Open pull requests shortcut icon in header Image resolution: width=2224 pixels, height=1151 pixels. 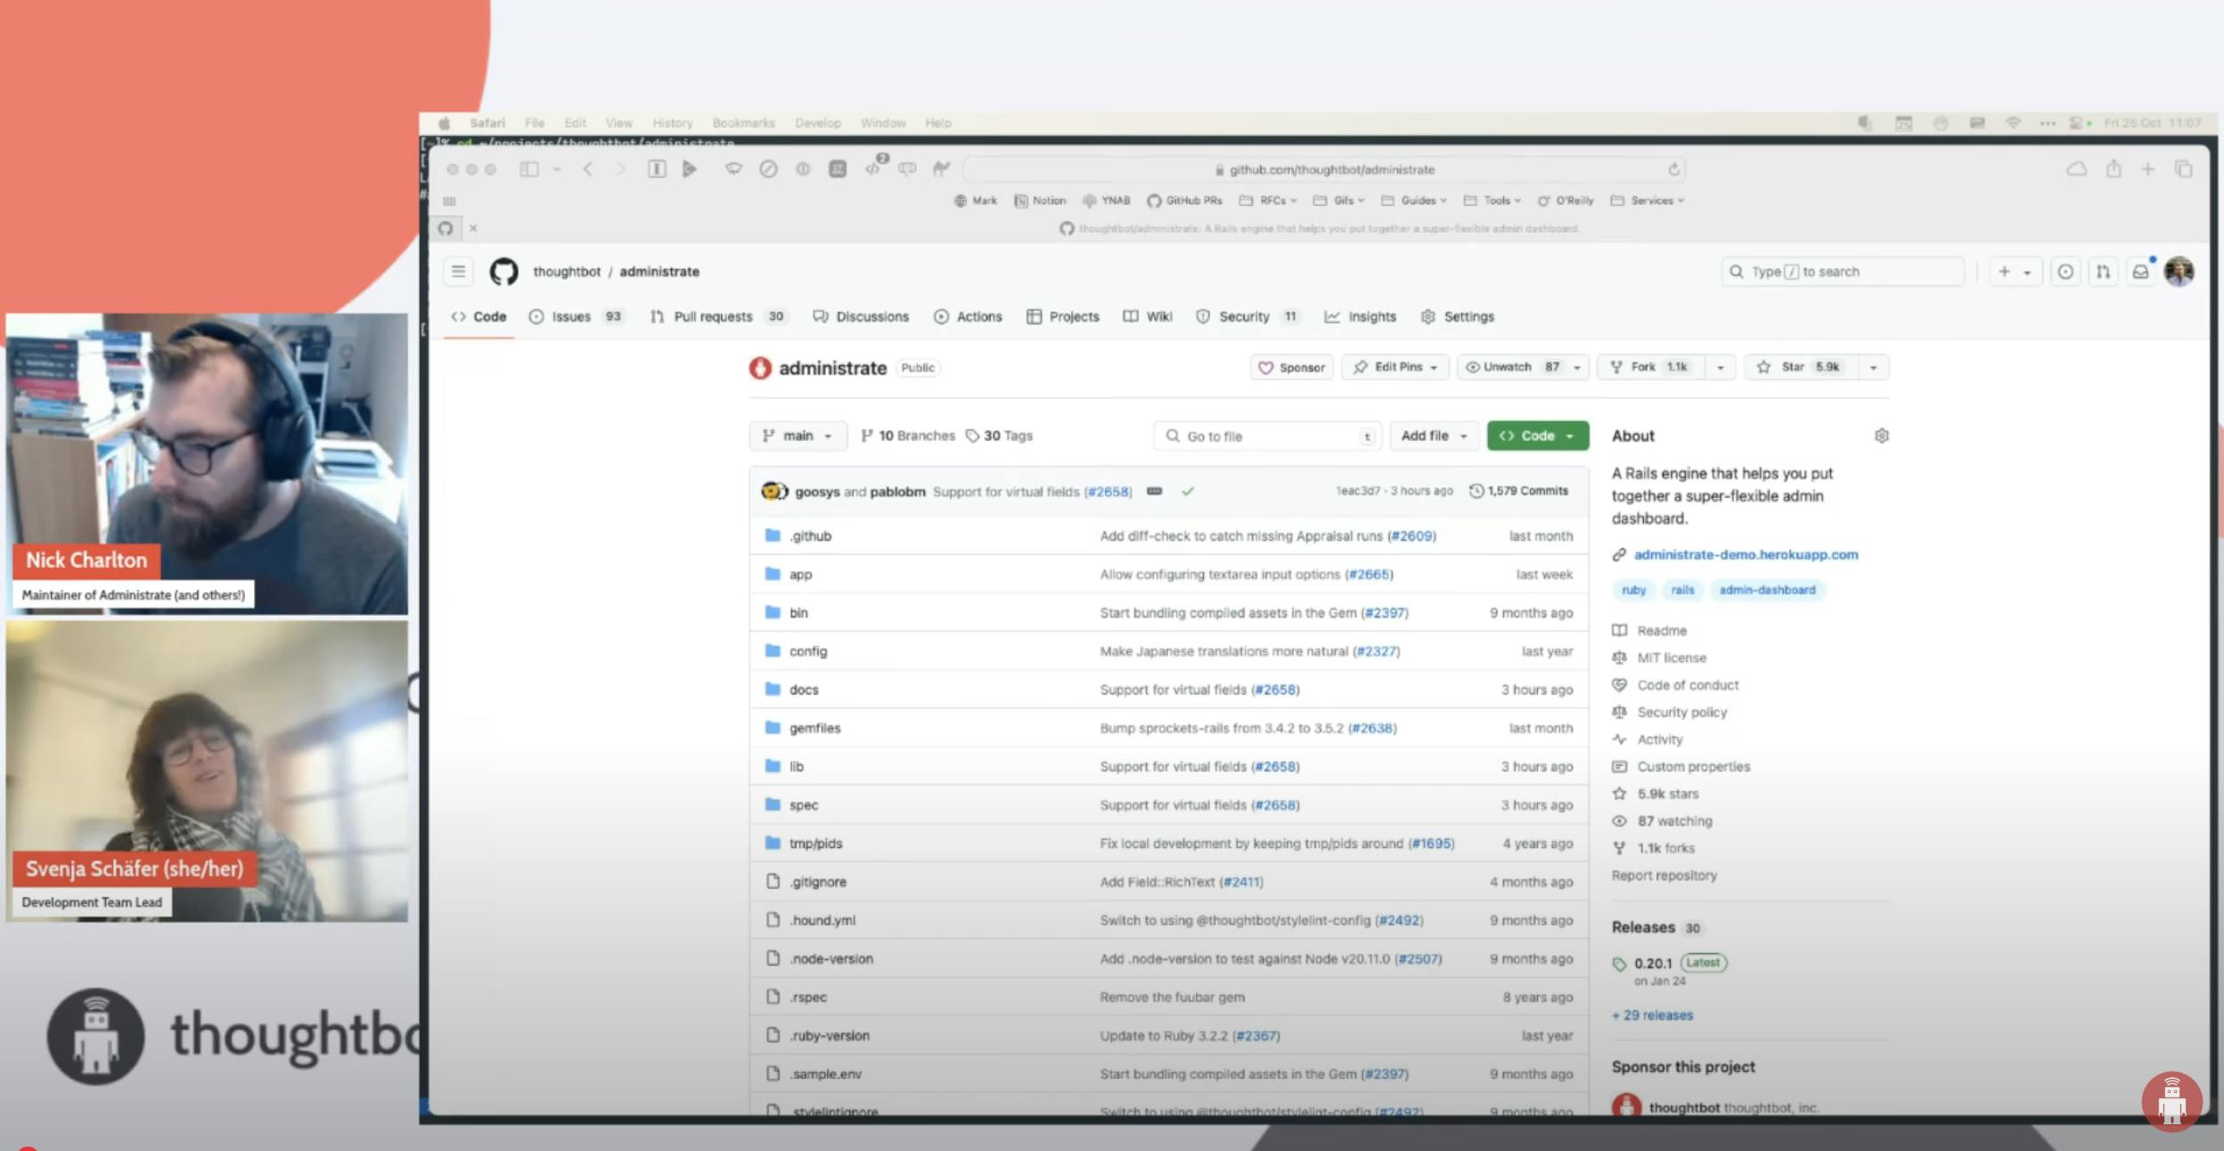point(2103,272)
